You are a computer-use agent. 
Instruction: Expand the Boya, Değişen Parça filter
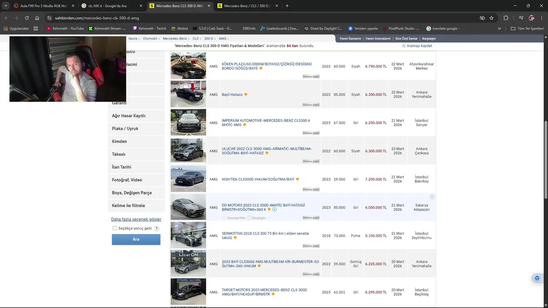click(x=136, y=193)
